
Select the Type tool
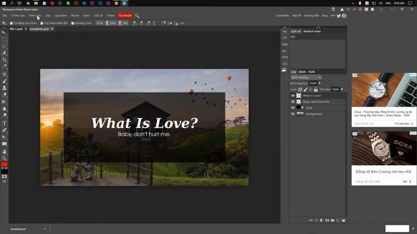pos(4,123)
